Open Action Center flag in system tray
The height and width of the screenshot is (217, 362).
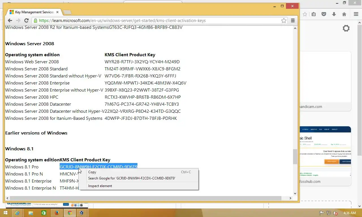click(x=322, y=213)
